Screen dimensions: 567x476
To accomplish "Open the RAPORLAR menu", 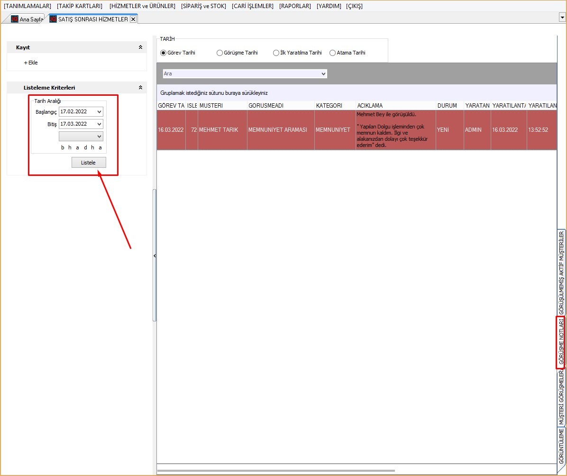I will tap(295, 6).
